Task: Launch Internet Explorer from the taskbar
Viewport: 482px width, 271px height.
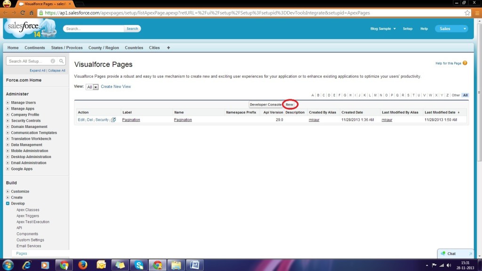Action: click(27, 265)
